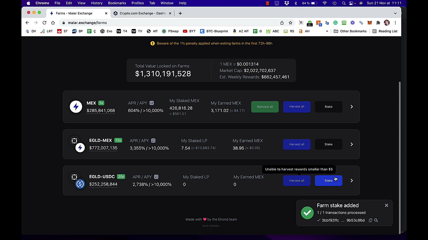The height and width of the screenshot is (240, 428).
Task: Open Spotlight search in menu bar
Action: [x=344, y=3]
